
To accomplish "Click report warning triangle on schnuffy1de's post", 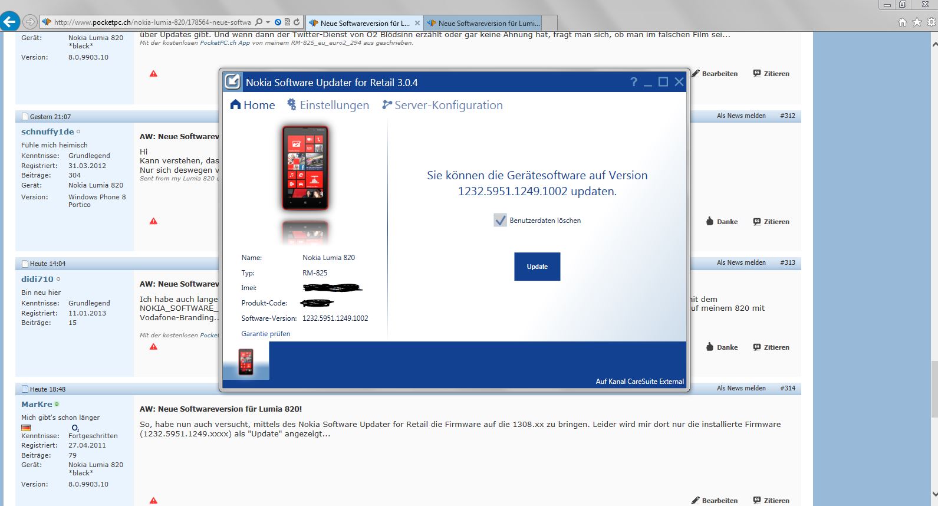I will pyautogui.click(x=153, y=221).
